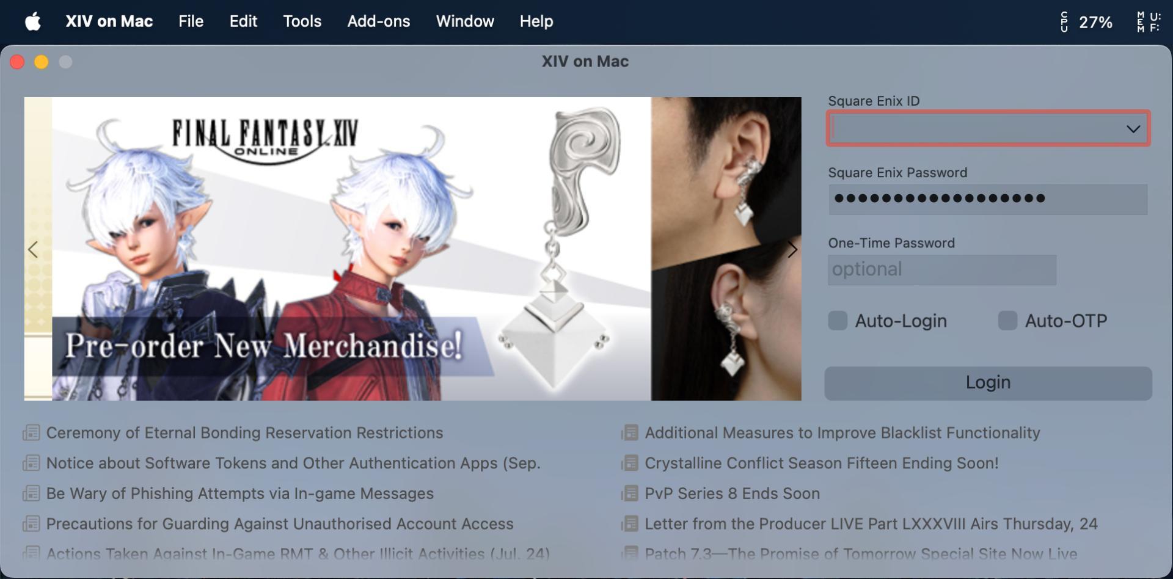Focus the One-Time Password field
1173x579 pixels.
click(942, 270)
